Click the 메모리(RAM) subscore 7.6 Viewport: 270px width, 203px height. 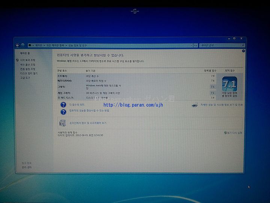(213, 80)
